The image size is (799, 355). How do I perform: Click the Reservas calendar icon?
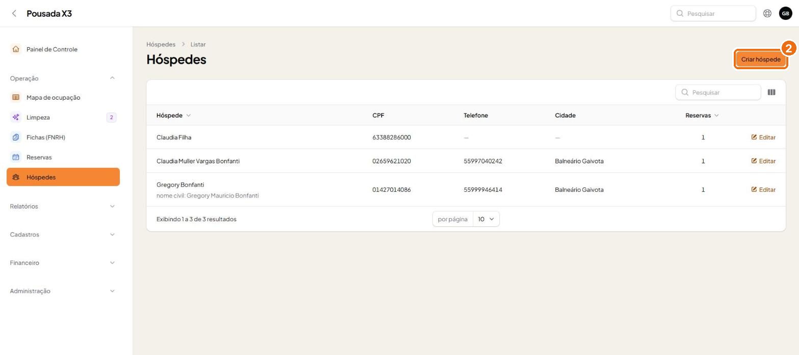click(16, 157)
